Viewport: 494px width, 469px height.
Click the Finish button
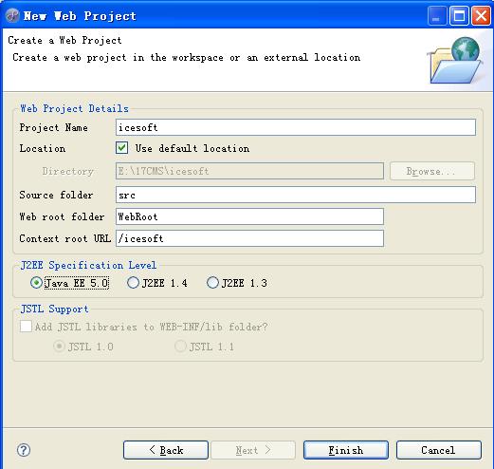coord(346,450)
